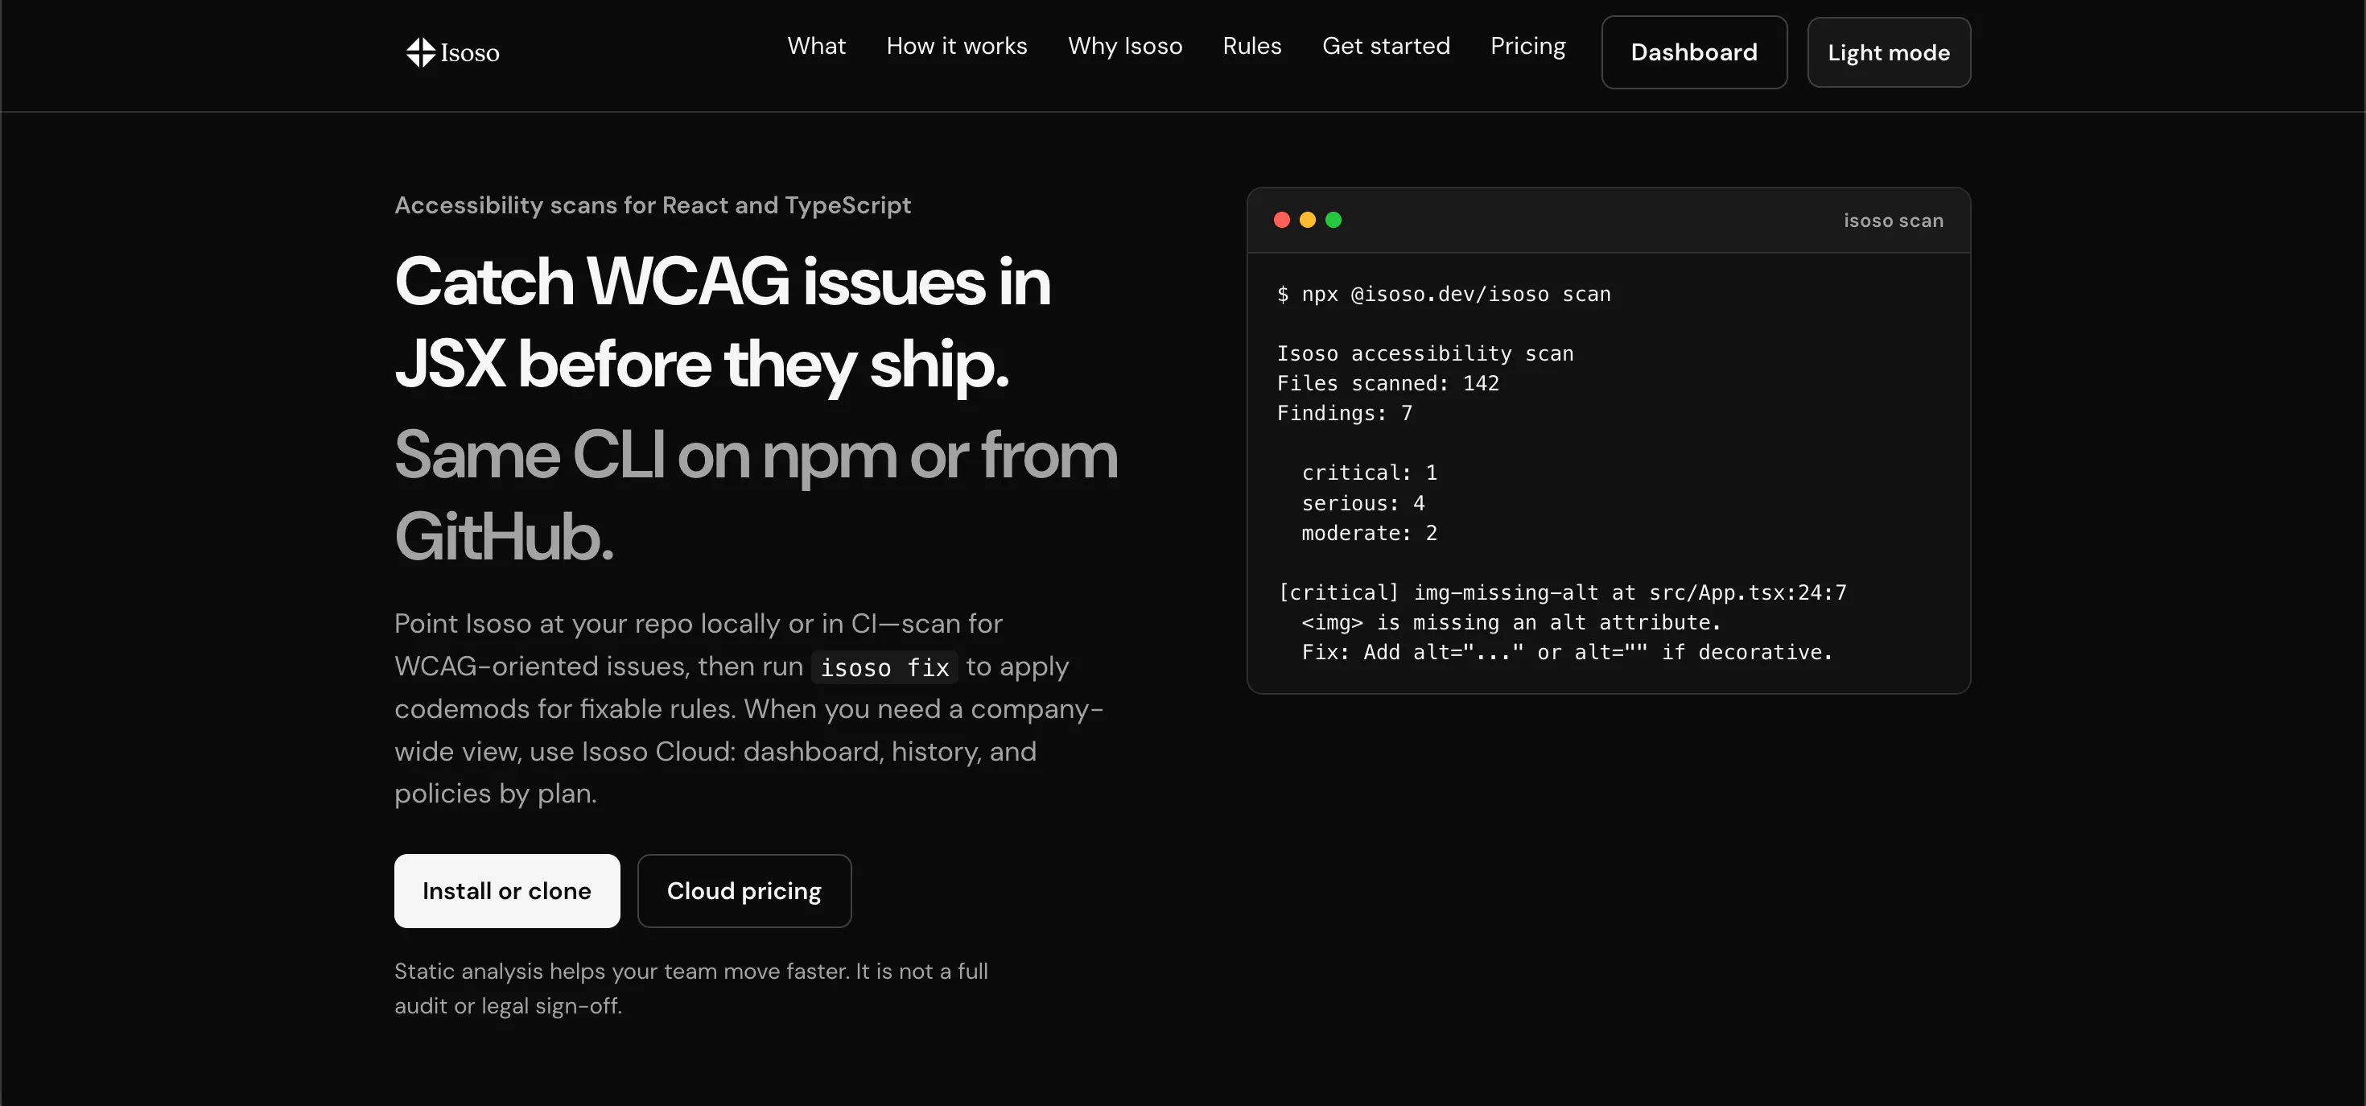Click 'Accessibility scans for React and TypeScript' tagline
Screen dimensions: 2366x1106
coord(652,204)
